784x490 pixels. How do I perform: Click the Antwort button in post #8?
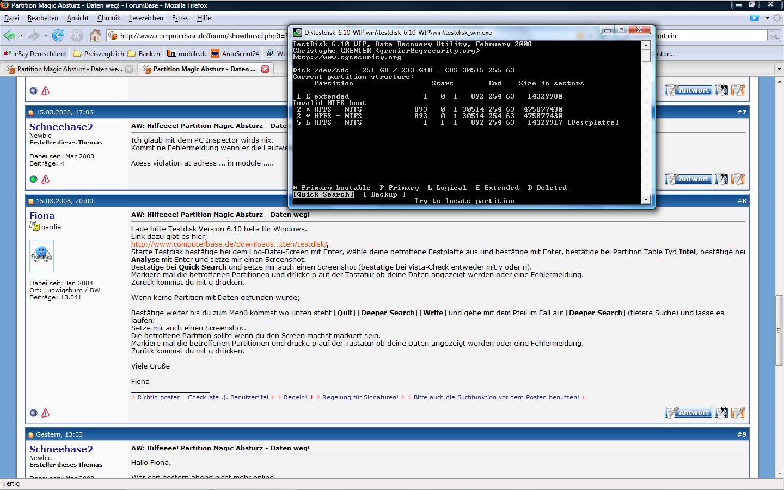[688, 413]
